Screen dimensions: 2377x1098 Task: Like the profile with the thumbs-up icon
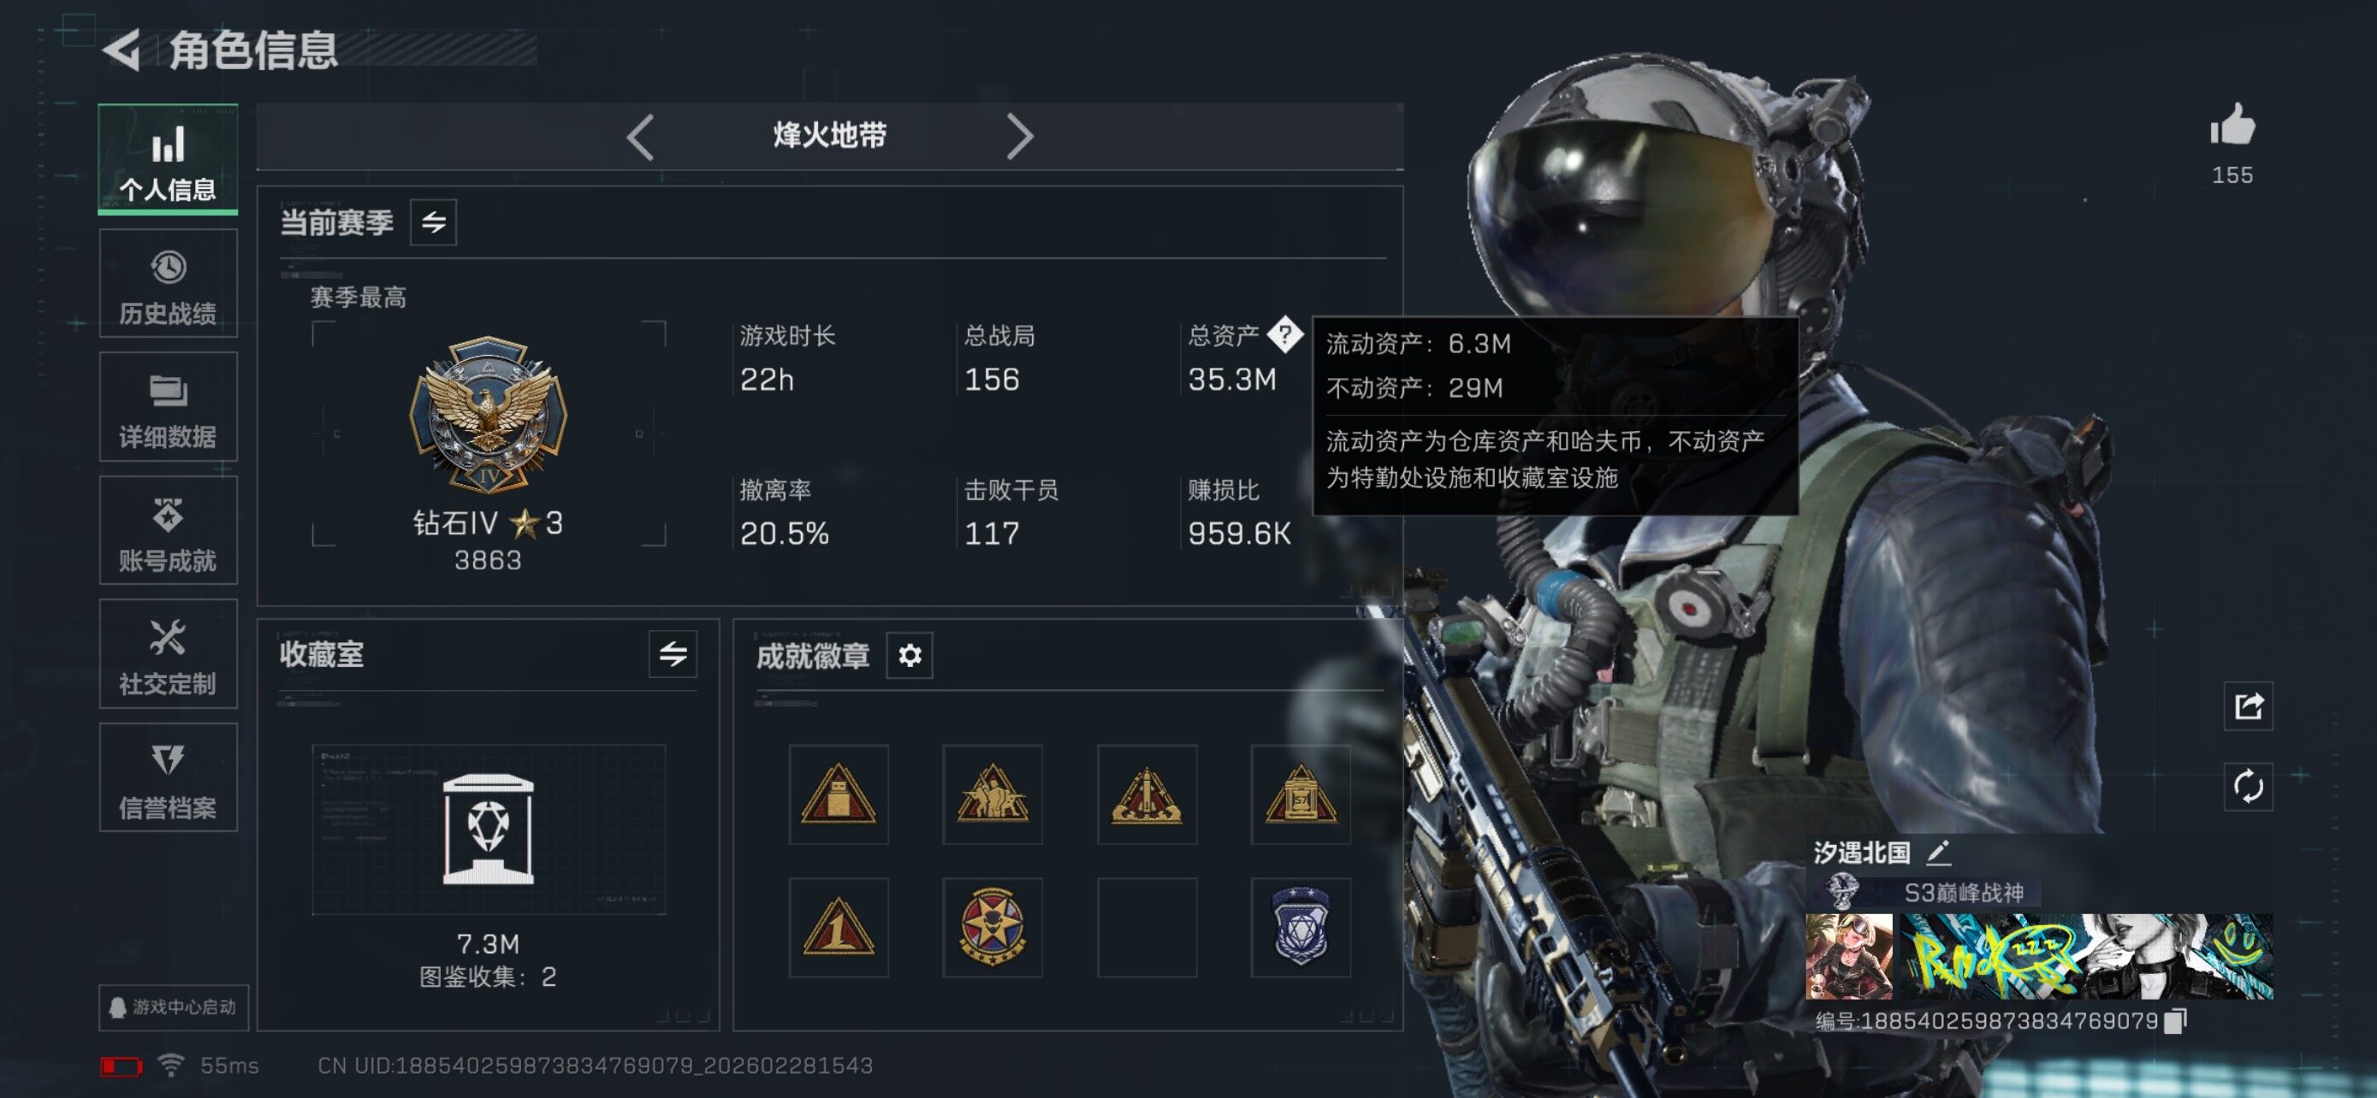tap(2232, 126)
